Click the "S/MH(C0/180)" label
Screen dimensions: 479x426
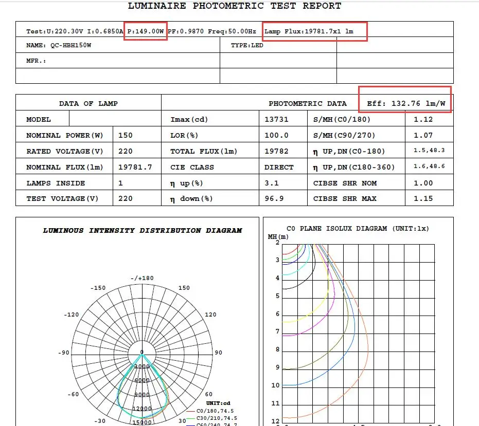pyautogui.click(x=342, y=119)
